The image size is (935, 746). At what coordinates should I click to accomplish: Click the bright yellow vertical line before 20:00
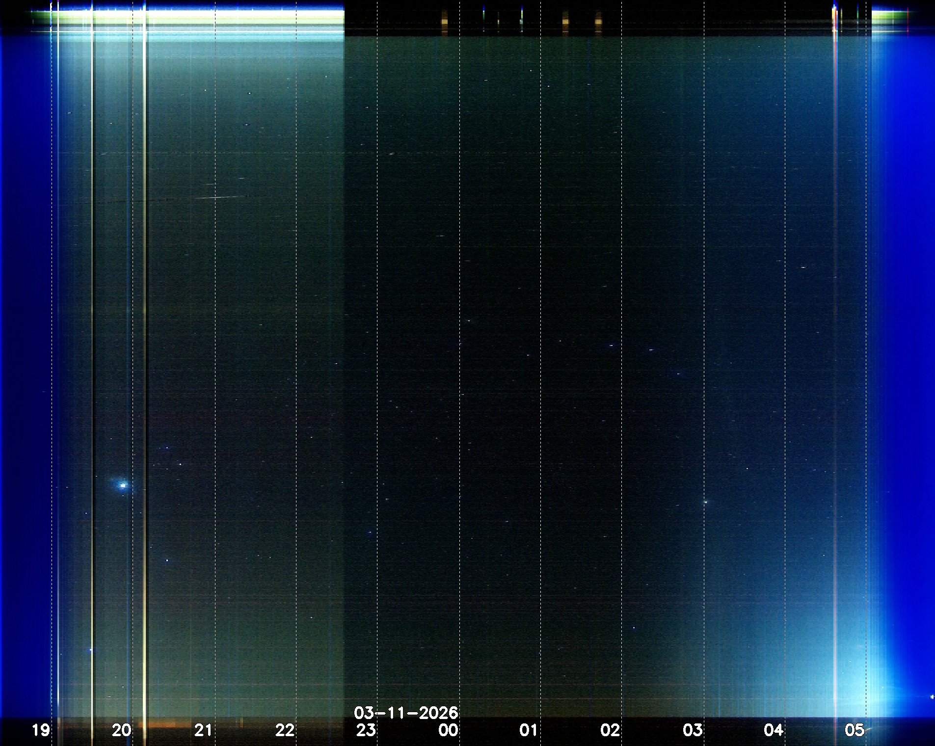pos(92,344)
